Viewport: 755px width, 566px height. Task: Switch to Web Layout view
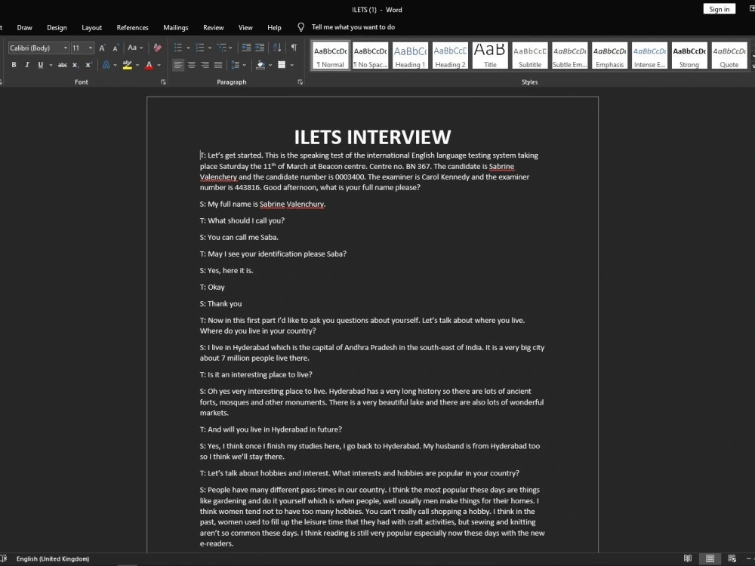[732, 558]
